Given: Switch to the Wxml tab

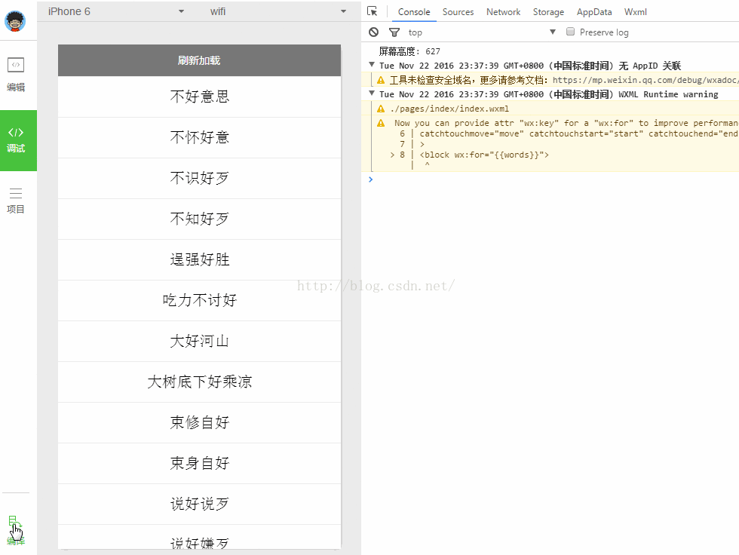Looking at the screenshot, I should click(635, 12).
